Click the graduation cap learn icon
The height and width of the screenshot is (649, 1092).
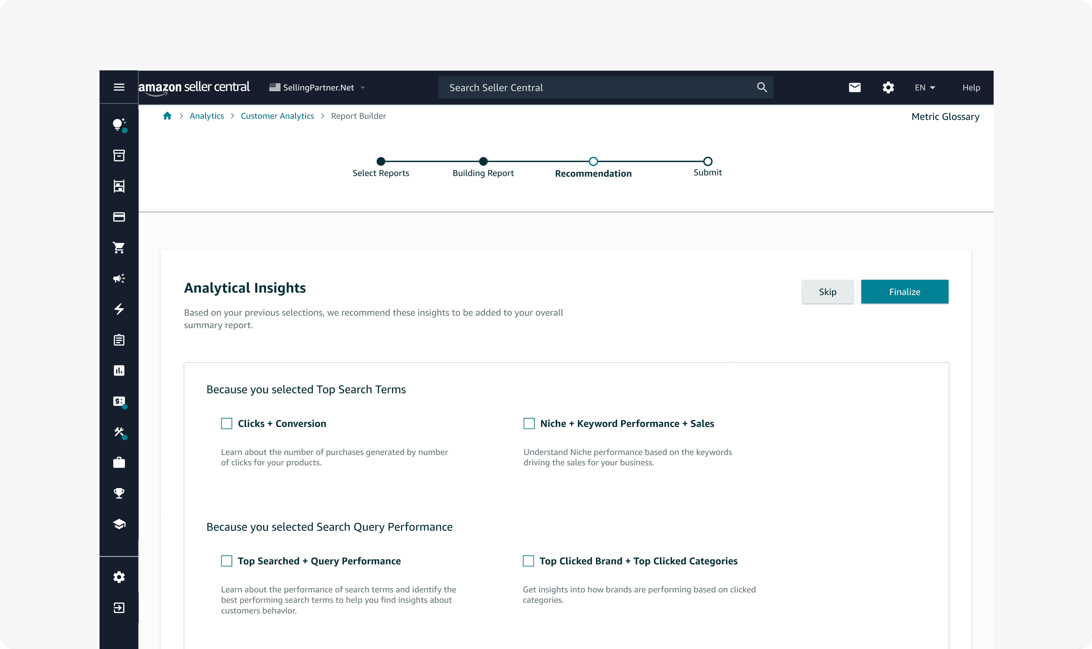119,524
